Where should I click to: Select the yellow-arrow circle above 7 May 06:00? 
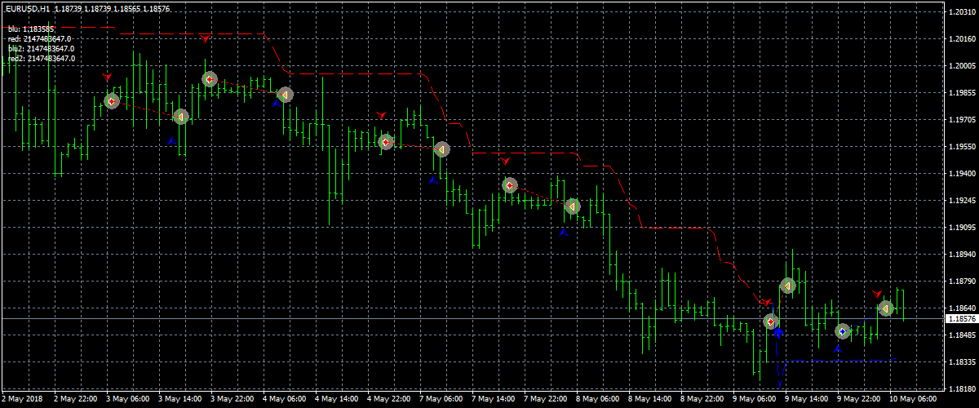441,149
